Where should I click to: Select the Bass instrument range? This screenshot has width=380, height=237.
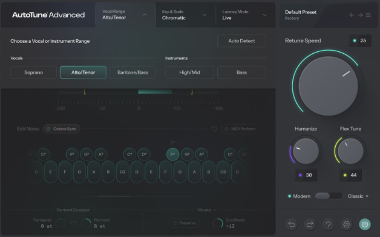[241, 73]
